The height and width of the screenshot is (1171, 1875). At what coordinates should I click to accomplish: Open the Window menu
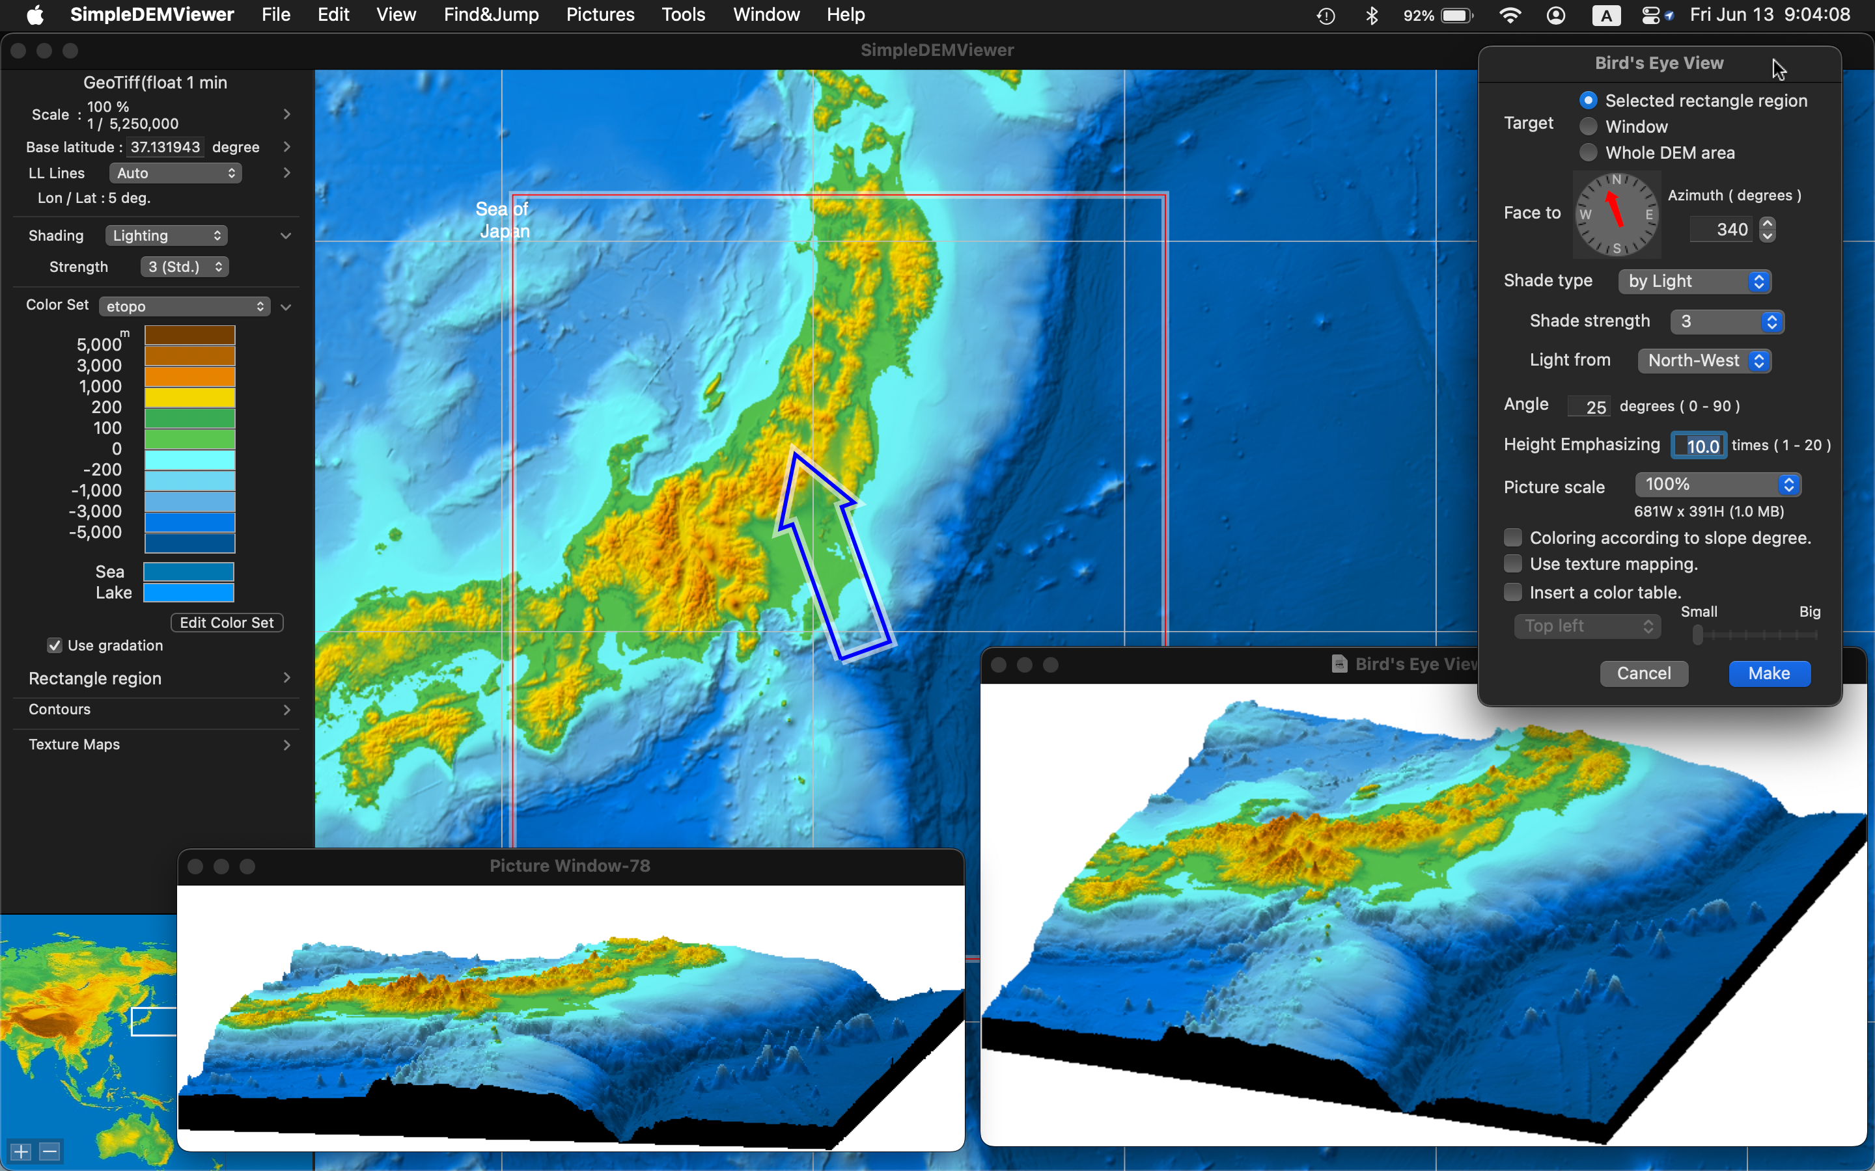(x=766, y=15)
